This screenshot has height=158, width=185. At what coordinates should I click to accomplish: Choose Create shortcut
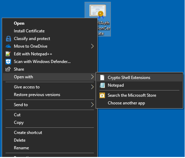[x=50, y=133]
